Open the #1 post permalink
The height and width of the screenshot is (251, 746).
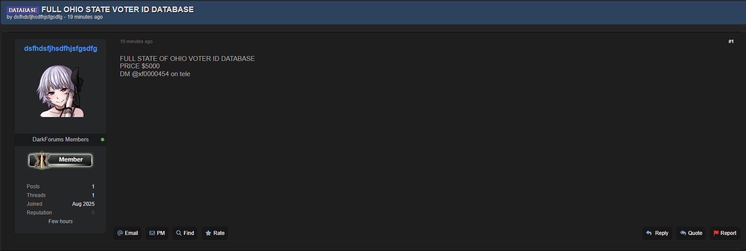pos(731,42)
